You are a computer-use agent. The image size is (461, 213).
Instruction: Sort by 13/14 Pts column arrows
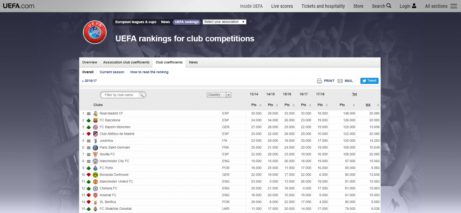(x=260, y=105)
